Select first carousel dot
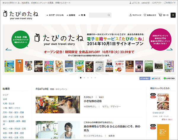 click(x=81, y=78)
